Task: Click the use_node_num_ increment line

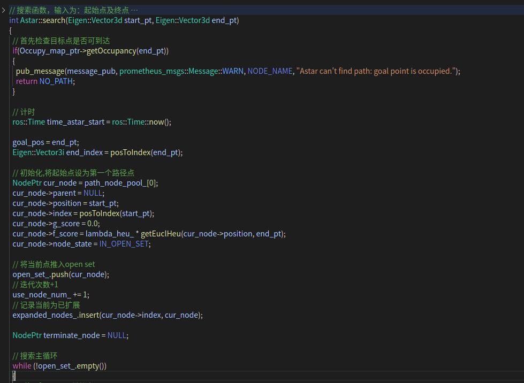Action: [x=50, y=295]
